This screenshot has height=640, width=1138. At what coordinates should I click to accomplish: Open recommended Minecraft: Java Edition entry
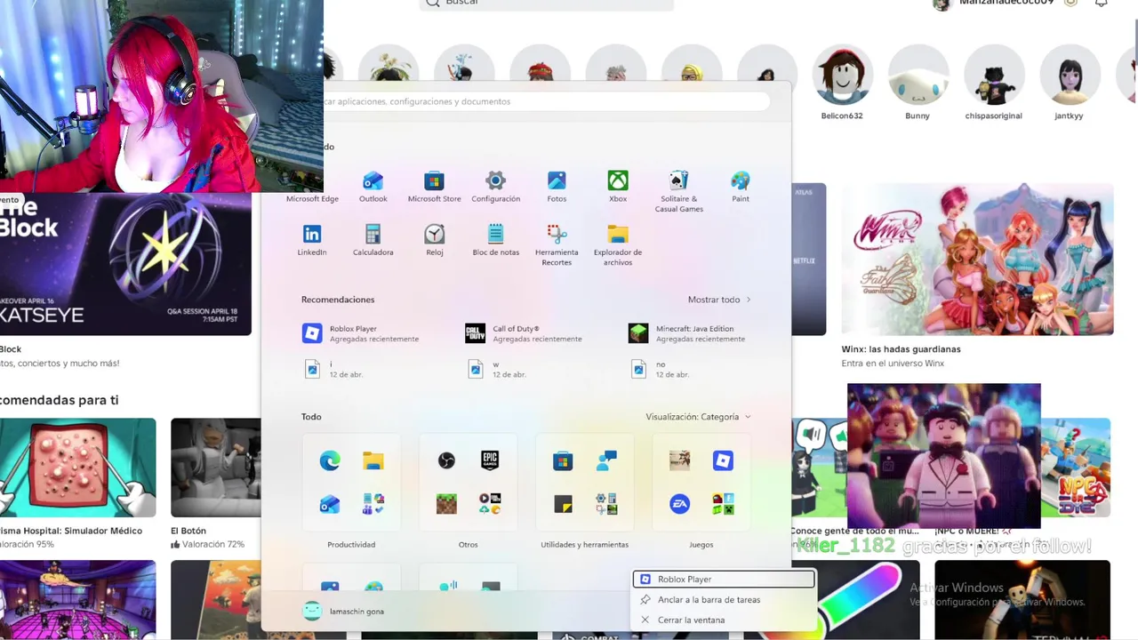pyautogui.click(x=687, y=333)
